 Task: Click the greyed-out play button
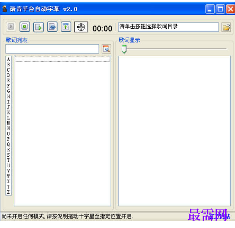[11, 27]
